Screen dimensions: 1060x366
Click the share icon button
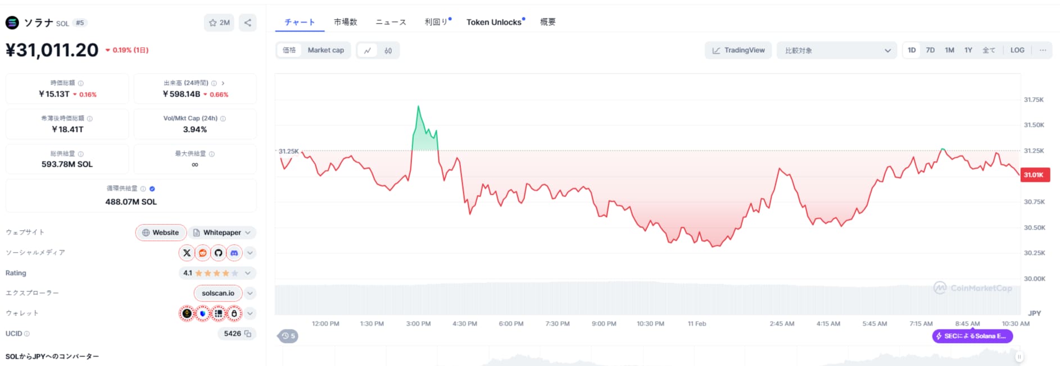248,22
